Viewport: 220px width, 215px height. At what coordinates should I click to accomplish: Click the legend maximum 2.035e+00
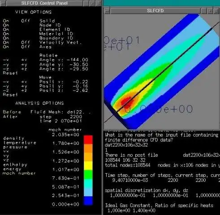65,135
